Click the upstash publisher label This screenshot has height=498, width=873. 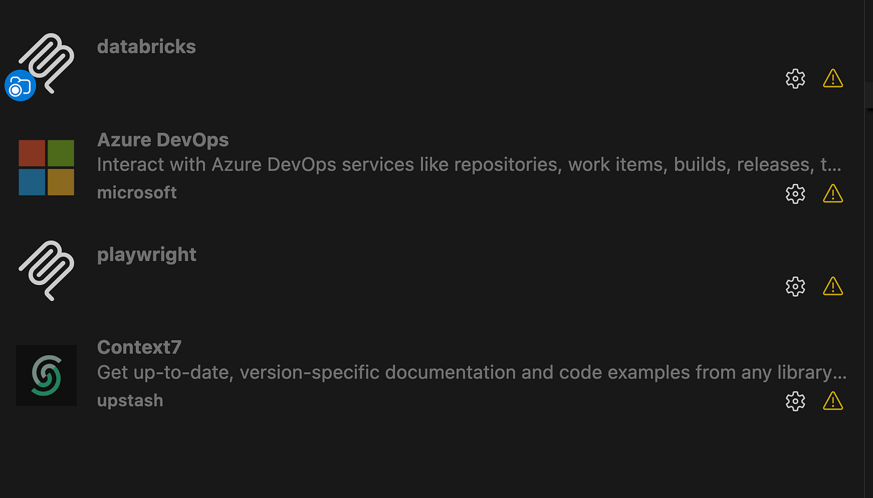130,400
